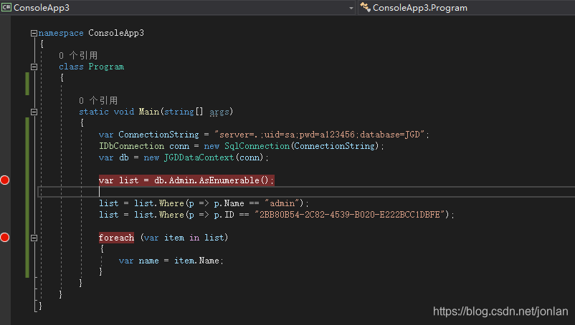The image size is (575, 325).
Task: Click p.ID in second Where clause
Action: tap(224, 215)
